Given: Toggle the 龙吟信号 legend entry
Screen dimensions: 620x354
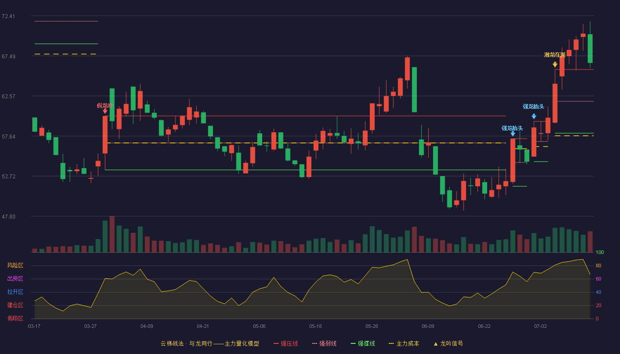Looking at the screenshot, I should [x=448, y=343].
